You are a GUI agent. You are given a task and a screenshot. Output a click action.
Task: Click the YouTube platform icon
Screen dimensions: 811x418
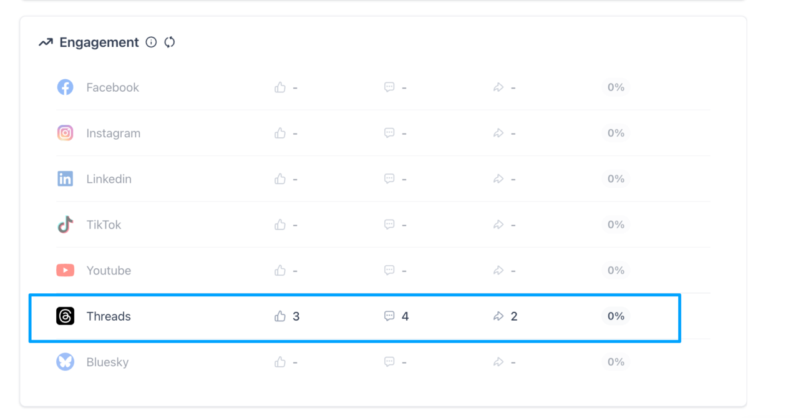point(65,270)
